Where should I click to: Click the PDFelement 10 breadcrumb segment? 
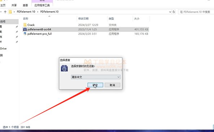coord(26,12)
